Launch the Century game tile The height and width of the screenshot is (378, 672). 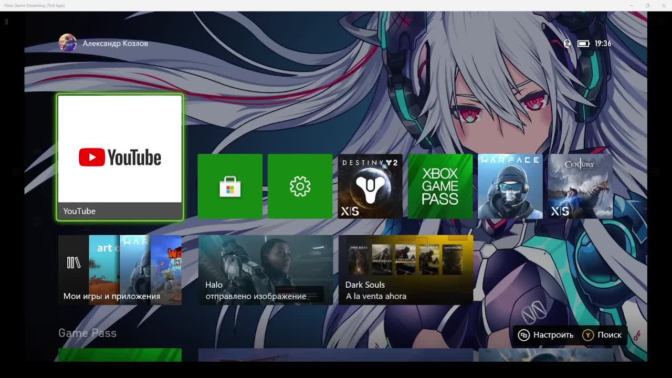point(580,186)
